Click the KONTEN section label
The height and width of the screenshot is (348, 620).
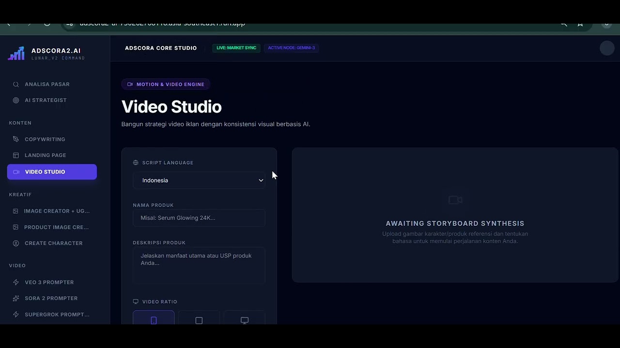pyautogui.click(x=20, y=123)
